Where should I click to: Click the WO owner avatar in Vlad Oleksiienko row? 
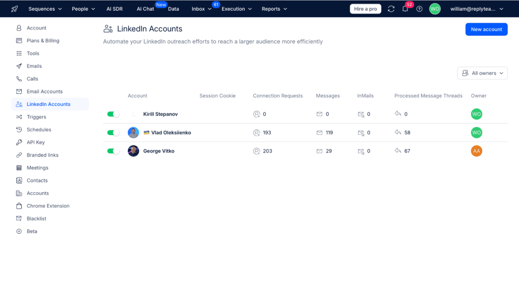point(476,132)
